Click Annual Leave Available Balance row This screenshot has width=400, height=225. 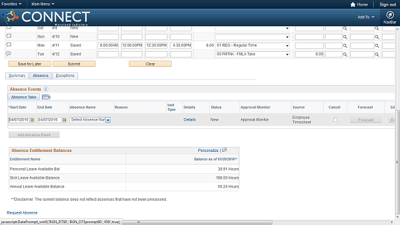pyautogui.click(x=124, y=186)
